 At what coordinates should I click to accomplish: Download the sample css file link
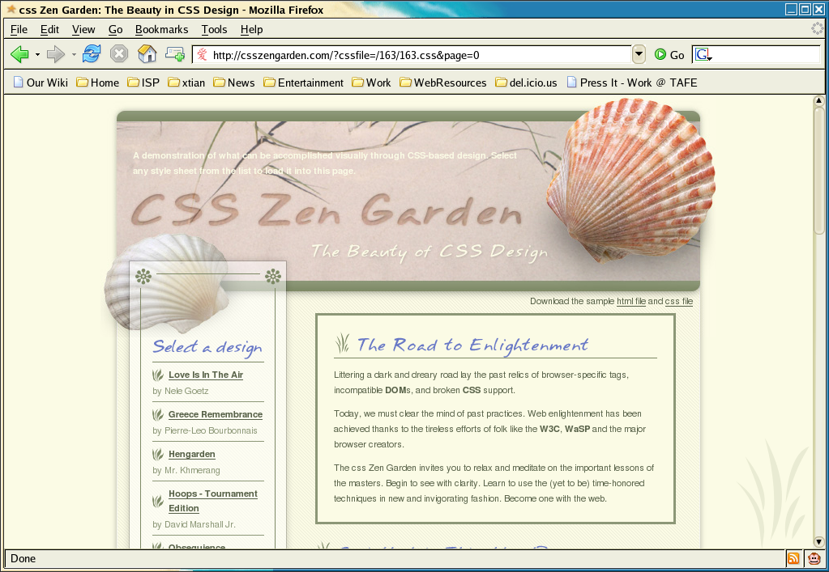click(x=679, y=301)
